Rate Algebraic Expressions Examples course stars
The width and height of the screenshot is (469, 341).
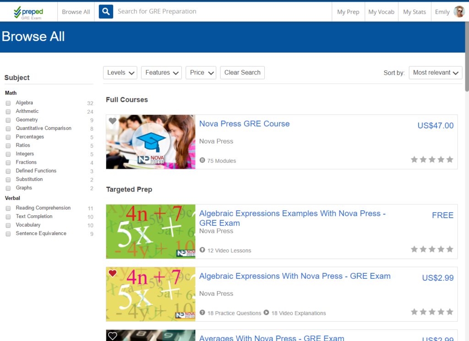click(x=432, y=249)
